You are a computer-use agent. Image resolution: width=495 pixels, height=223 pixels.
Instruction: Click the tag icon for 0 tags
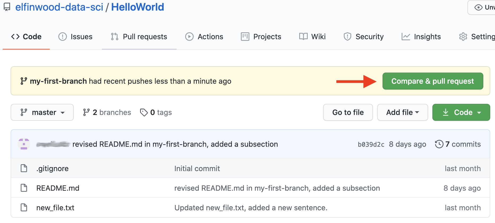coord(144,112)
